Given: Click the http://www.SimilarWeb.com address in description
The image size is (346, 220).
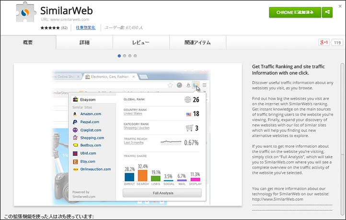Looking at the screenshot, I should 277,199.
